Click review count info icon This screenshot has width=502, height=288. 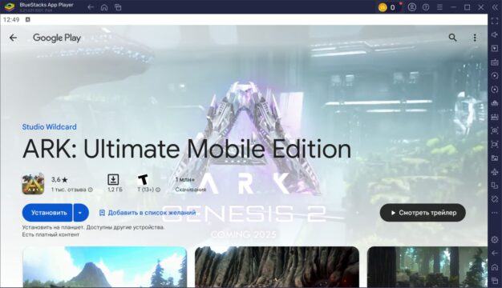click(x=91, y=190)
